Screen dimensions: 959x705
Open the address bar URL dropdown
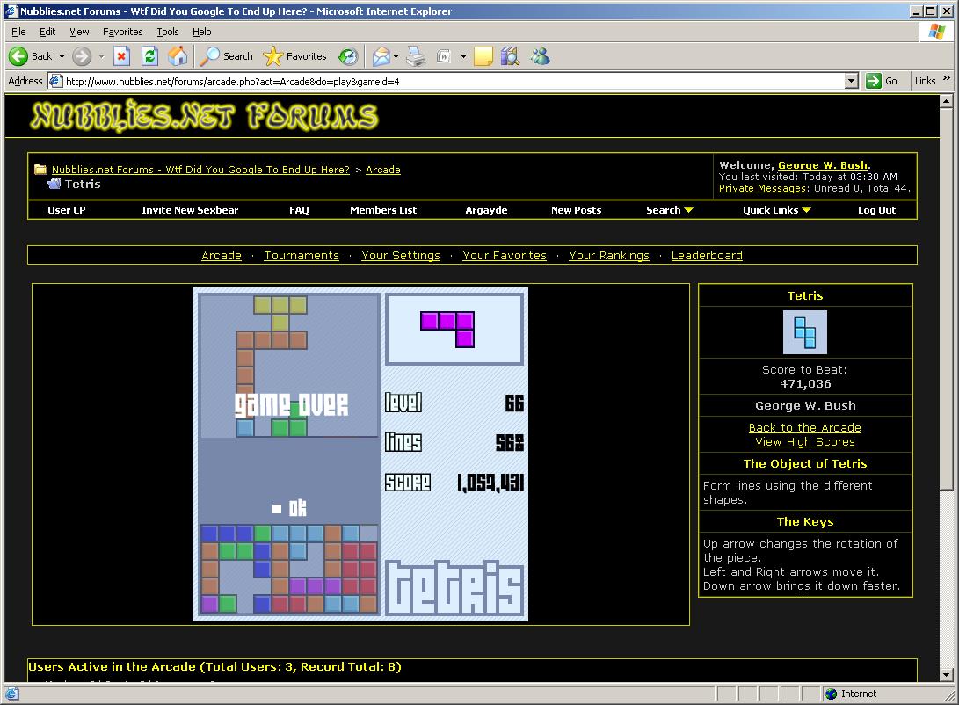point(851,81)
